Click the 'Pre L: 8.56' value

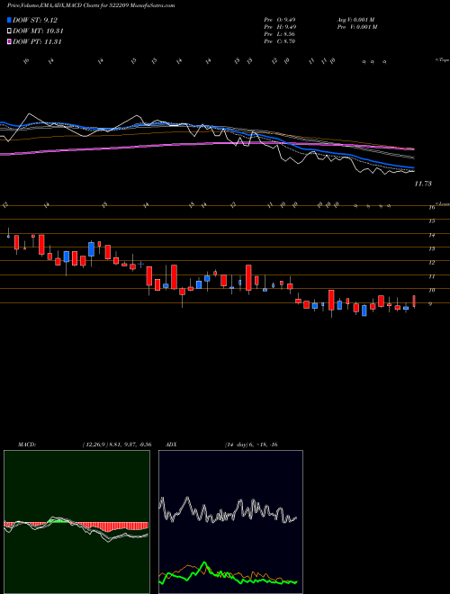click(x=280, y=34)
